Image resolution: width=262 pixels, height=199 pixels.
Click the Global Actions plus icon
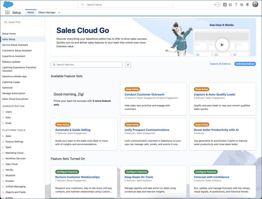(x=225, y=5)
